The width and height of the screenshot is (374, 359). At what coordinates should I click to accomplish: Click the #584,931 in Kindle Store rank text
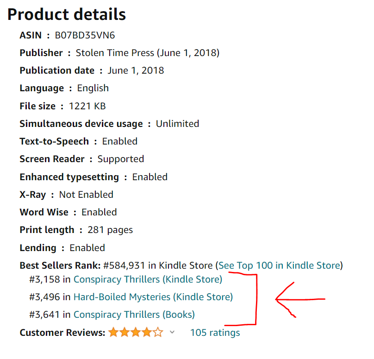click(157, 265)
